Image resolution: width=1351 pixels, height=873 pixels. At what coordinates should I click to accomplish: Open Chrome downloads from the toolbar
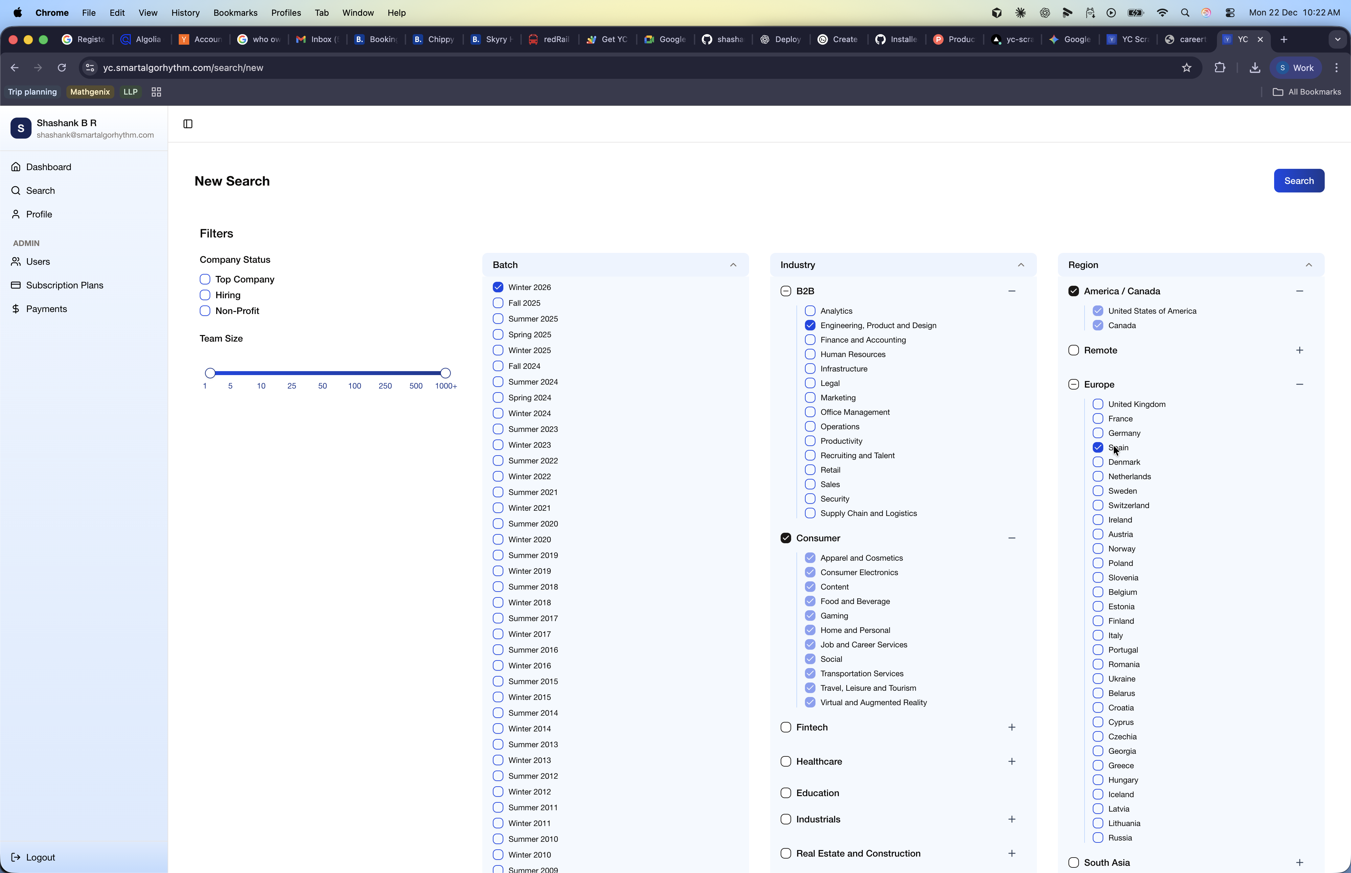[1255, 67]
